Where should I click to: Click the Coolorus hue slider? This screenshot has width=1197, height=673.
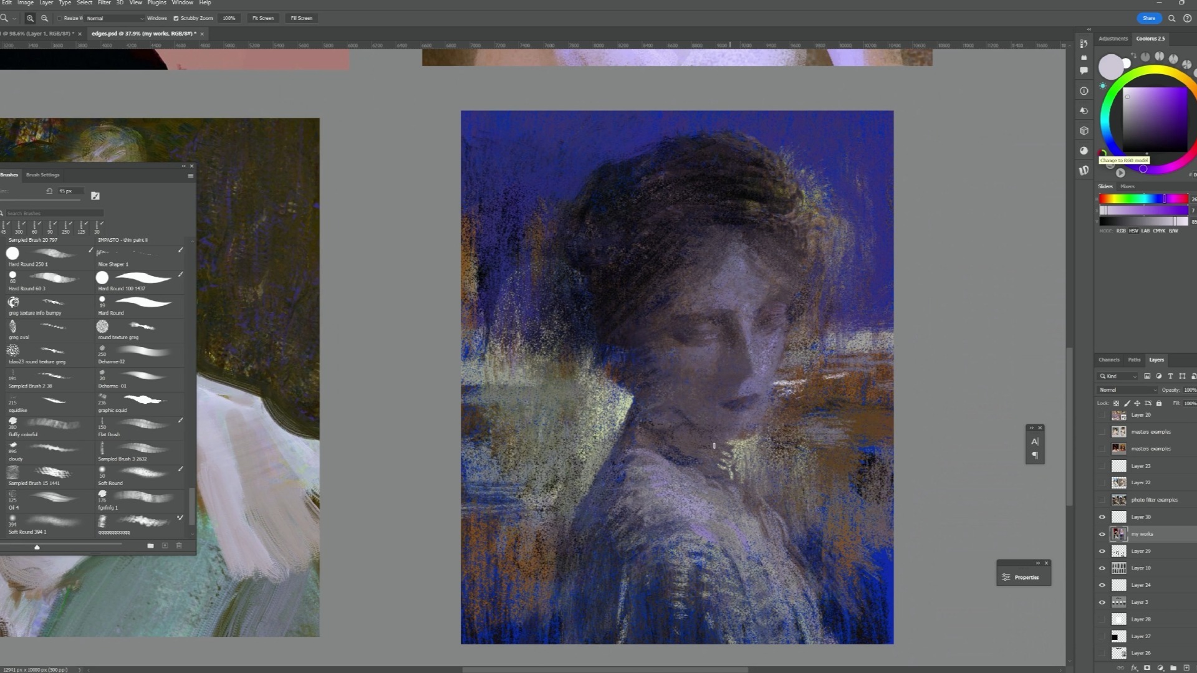1143,199
